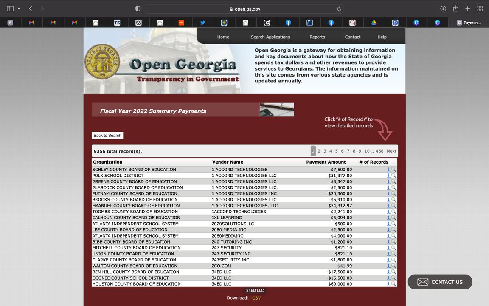Click the forward navigation arrow
This screenshot has width=489, height=306.
42,9
